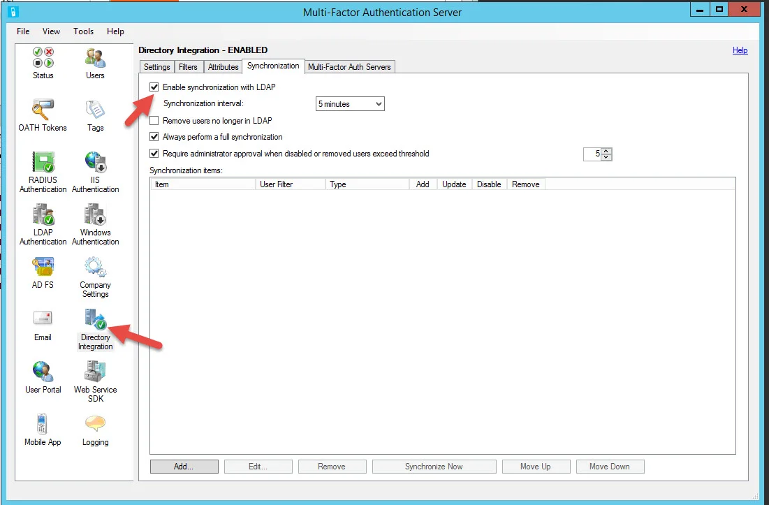Image resolution: width=769 pixels, height=505 pixels.
Task: Open the File menu
Action: click(23, 31)
